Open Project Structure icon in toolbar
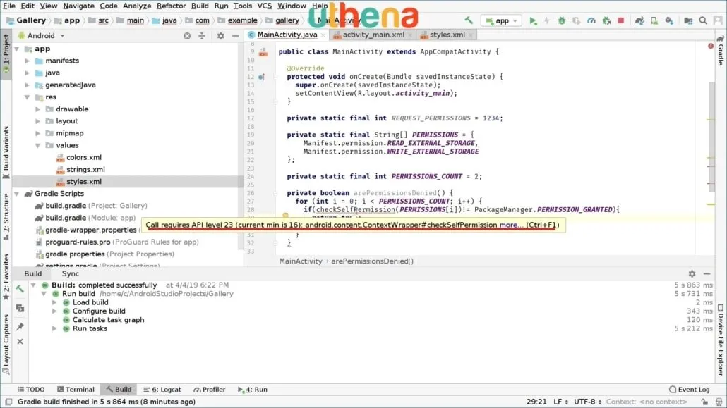The width and height of the screenshot is (727, 408). pyautogui.click(x=688, y=21)
